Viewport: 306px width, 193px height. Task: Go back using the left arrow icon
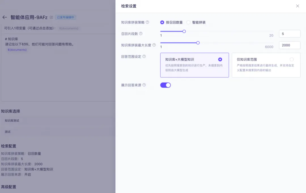(x=5, y=17)
